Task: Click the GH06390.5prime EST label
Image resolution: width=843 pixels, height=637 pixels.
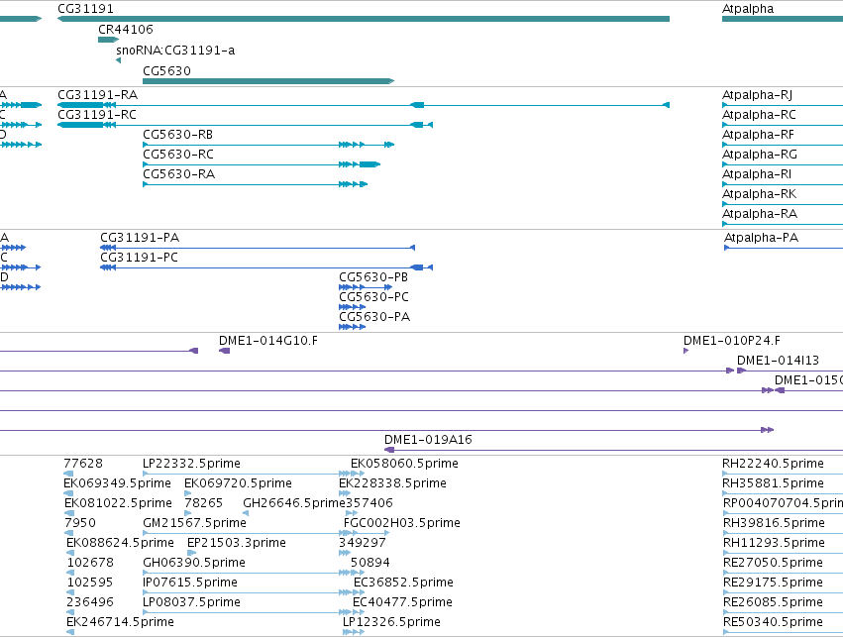Action: [x=194, y=563]
